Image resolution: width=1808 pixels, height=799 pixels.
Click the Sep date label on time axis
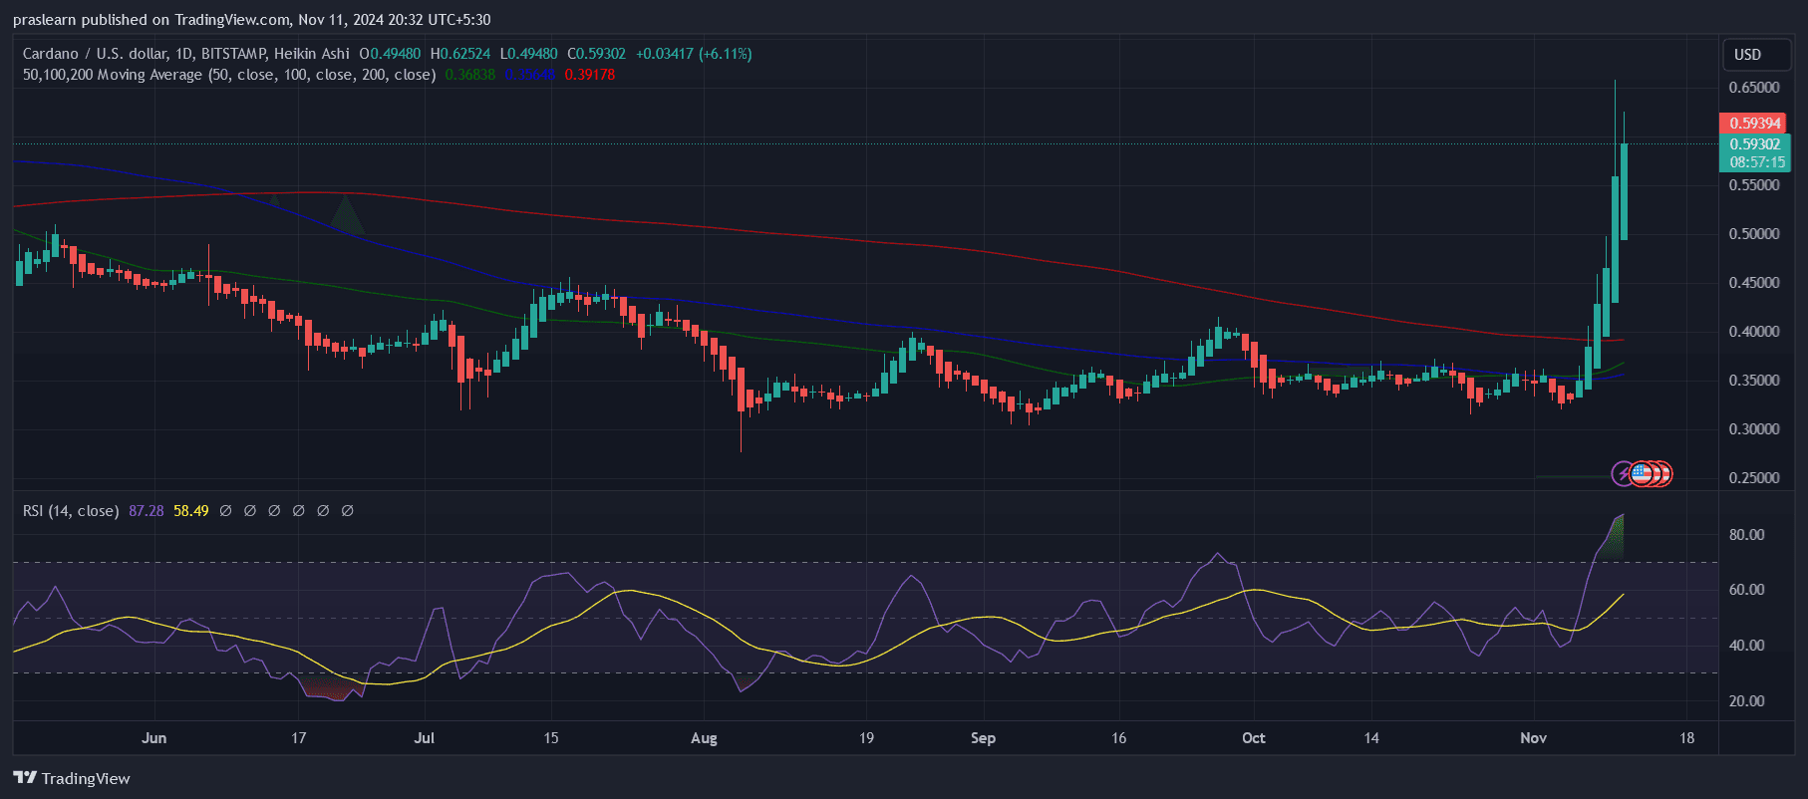click(x=983, y=738)
